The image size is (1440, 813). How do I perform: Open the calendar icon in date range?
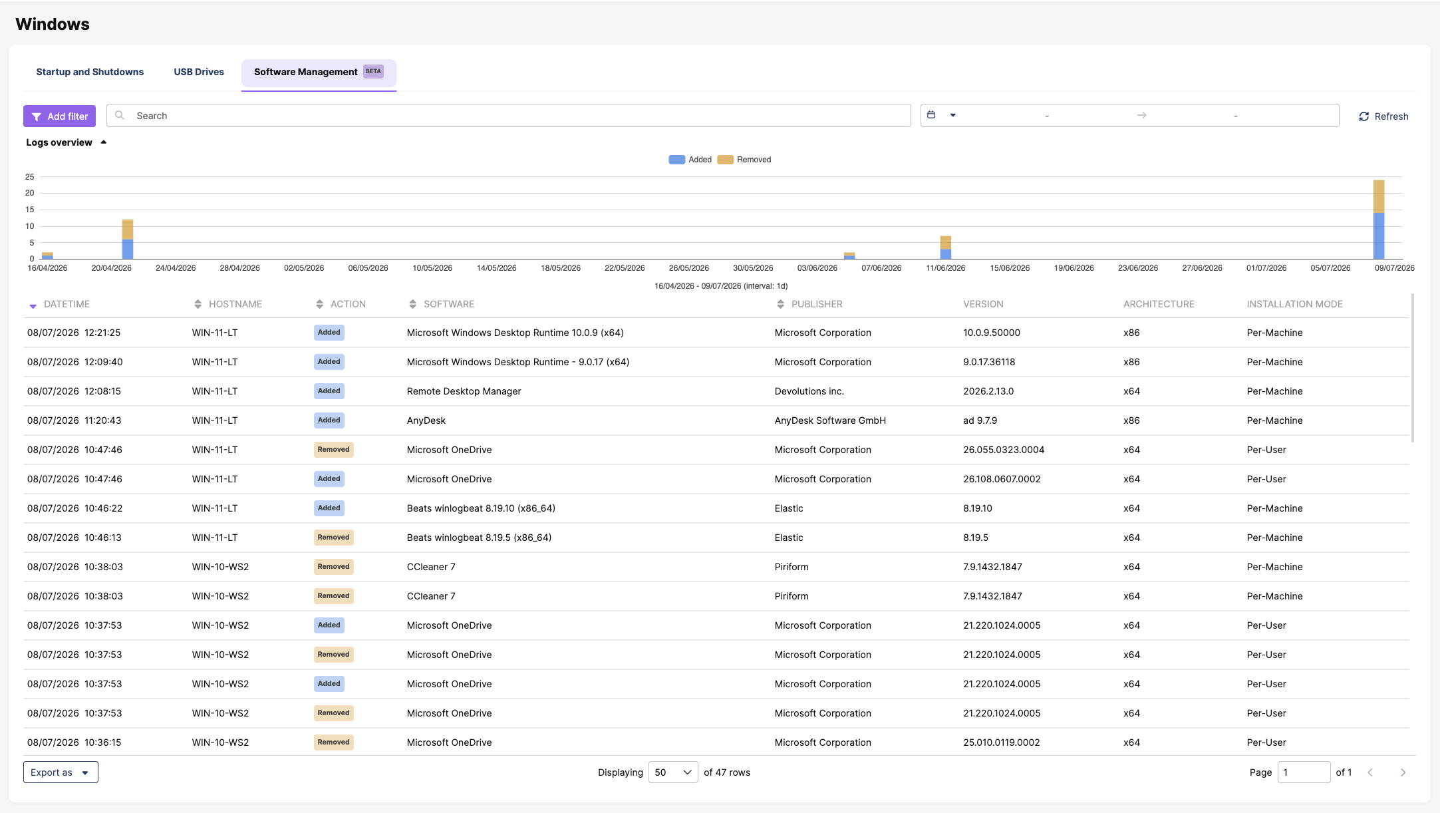[x=931, y=115]
